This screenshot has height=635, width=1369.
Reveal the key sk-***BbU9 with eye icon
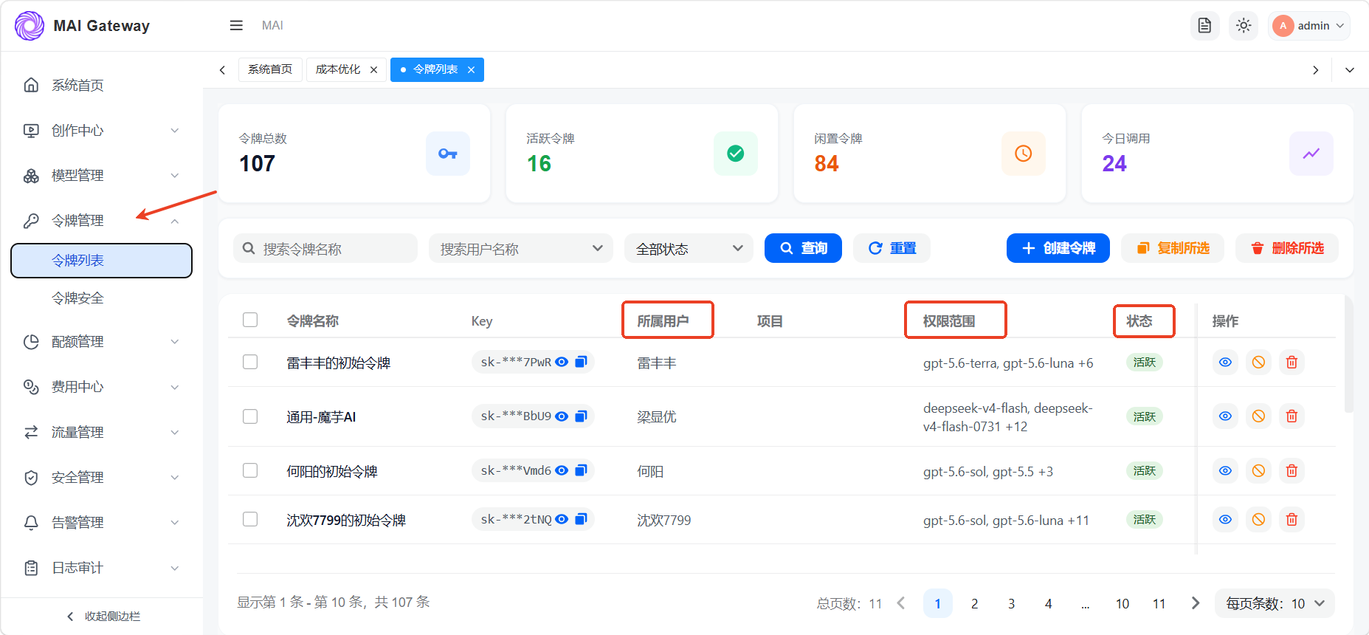pyautogui.click(x=562, y=416)
